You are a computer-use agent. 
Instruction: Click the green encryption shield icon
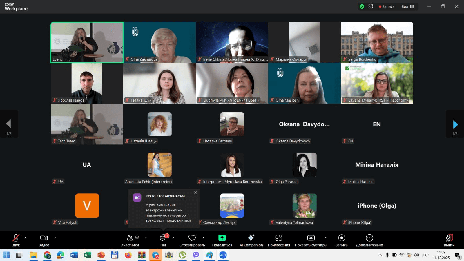[362, 6]
